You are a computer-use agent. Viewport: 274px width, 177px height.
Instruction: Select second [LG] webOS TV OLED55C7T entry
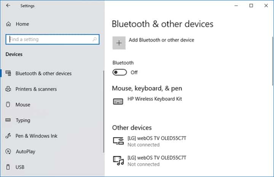click(x=157, y=158)
